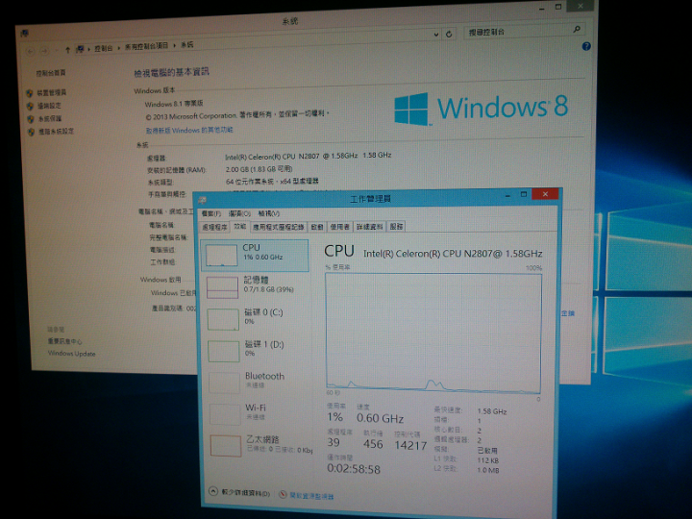Viewport: 692px width, 519px height.
Task: Open 重要訊息中心 link
Action: pos(64,341)
